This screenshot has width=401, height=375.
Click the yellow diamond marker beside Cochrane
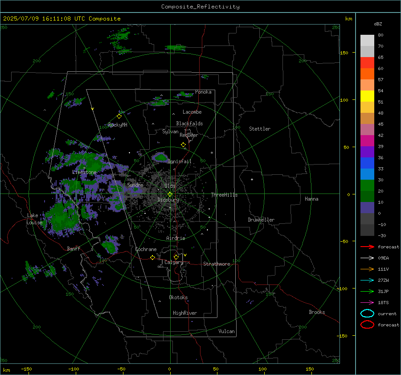pyautogui.click(x=152, y=258)
